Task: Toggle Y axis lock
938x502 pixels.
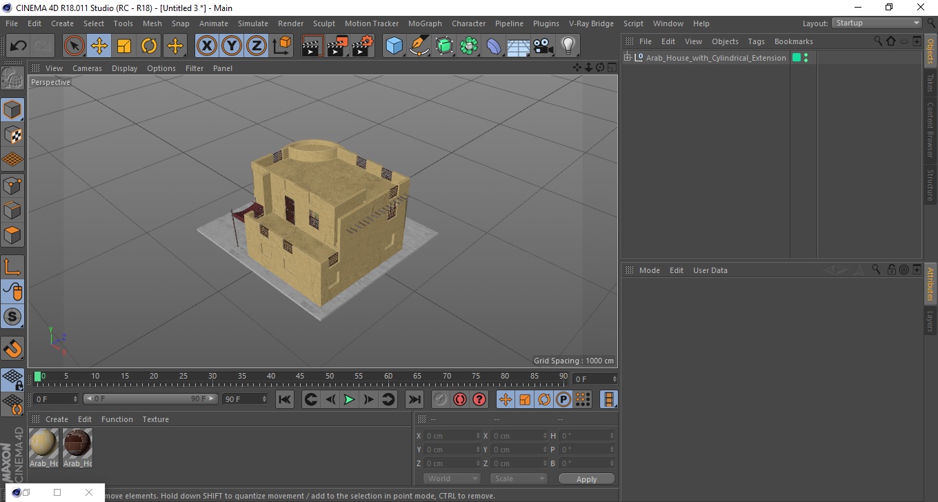Action: [232, 46]
